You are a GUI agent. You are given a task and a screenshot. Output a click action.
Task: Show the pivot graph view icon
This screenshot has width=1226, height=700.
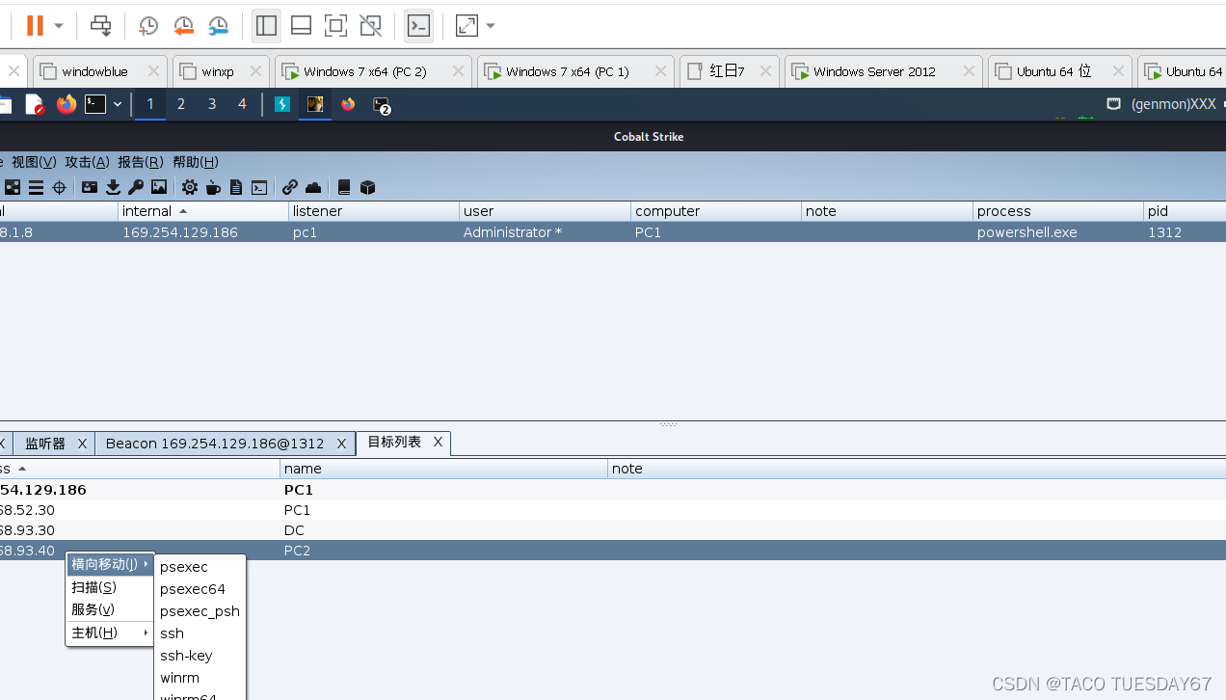pos(13,187)
